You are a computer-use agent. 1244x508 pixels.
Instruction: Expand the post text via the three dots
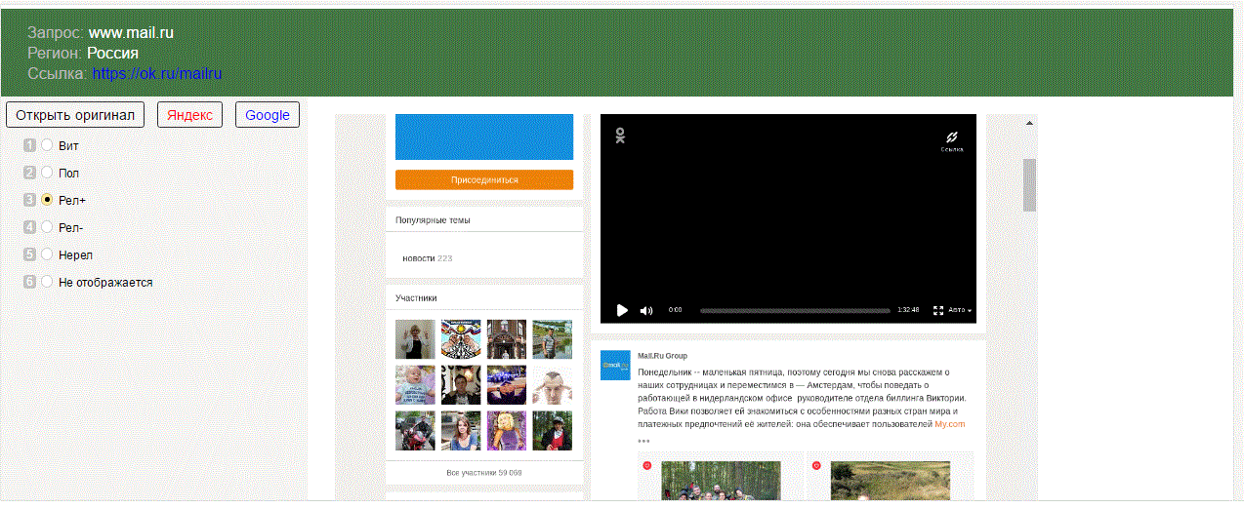pyautogui.click(x=643, y=441)
